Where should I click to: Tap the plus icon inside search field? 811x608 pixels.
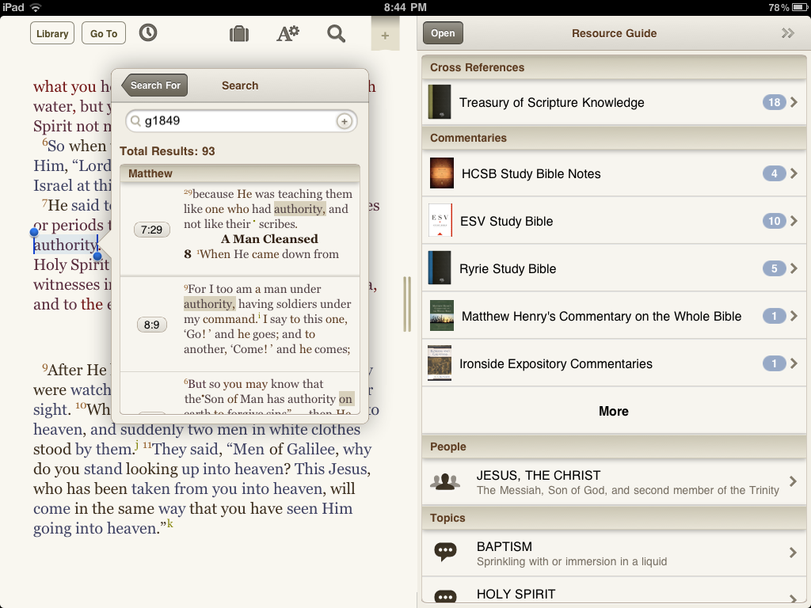pos(344,121)
